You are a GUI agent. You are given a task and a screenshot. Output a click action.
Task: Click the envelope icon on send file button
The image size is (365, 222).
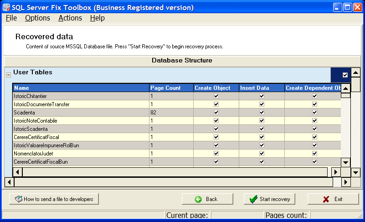point(19,199)
